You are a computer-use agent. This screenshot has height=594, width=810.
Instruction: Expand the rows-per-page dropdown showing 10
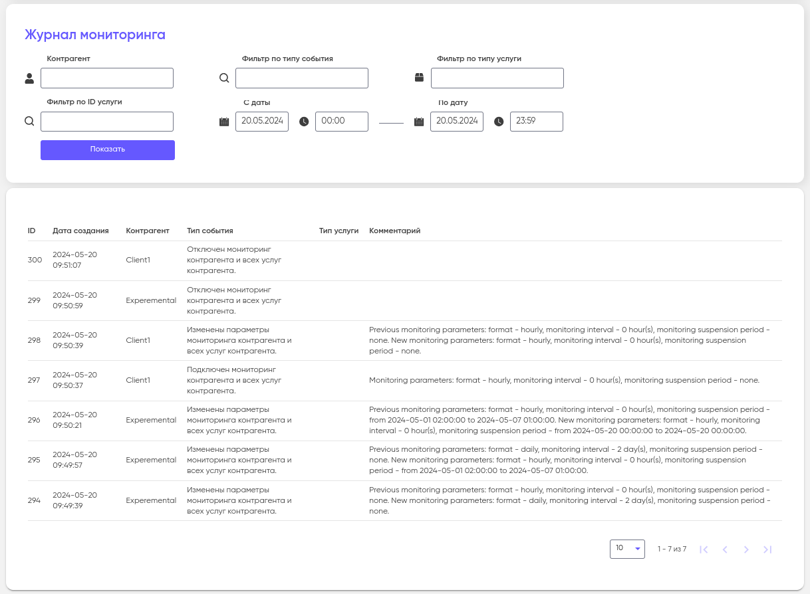627,549
